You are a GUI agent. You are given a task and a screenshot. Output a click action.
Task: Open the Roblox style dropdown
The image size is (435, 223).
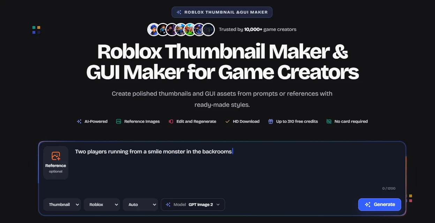[x=102, y=205]
